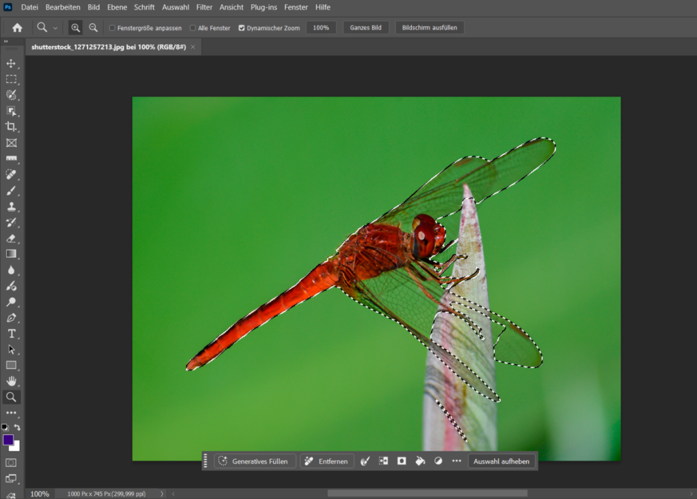Open more options in the contextual taskbar
The height and width of the screenshot is (499, 697).
(x=457, y=461)
